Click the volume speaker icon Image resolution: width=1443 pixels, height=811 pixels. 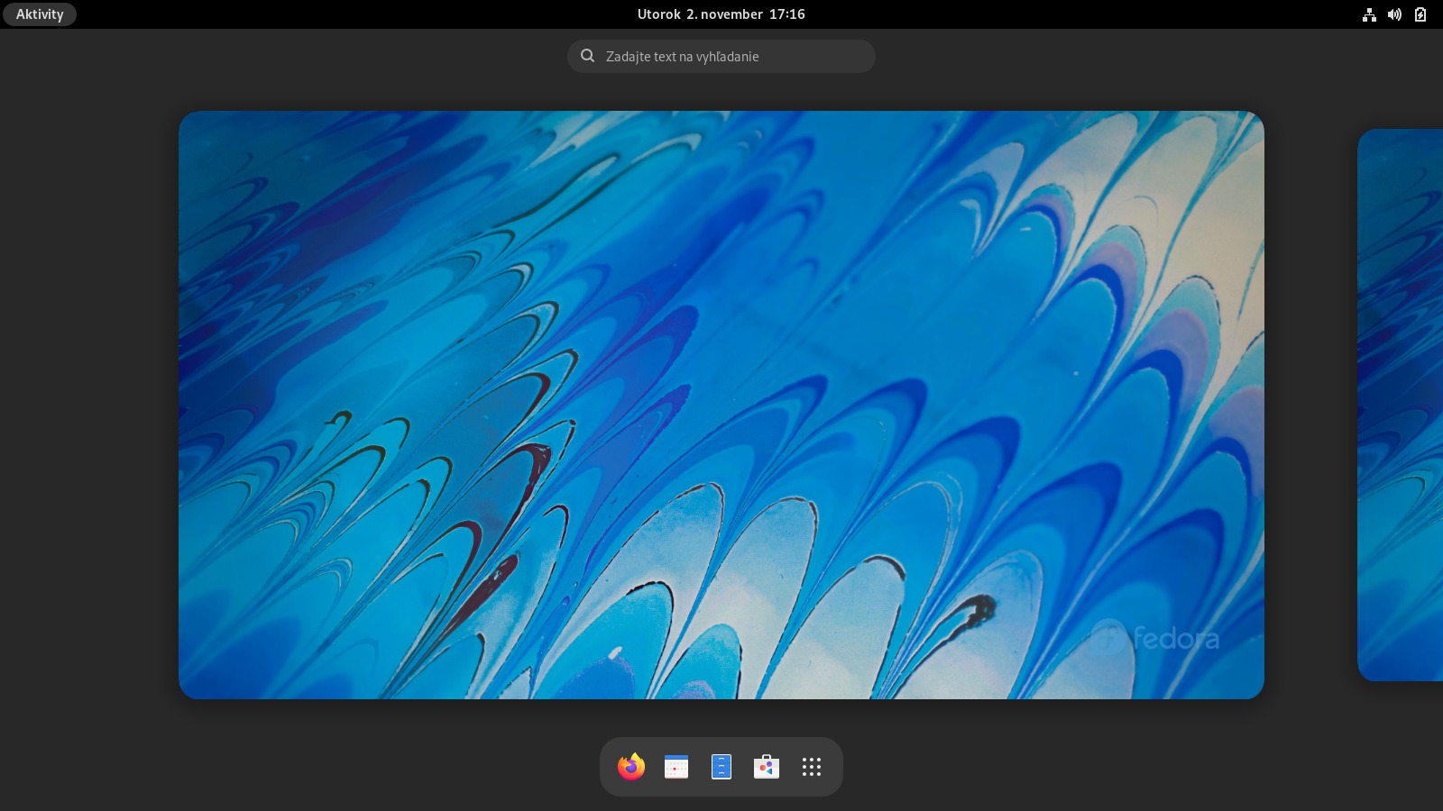(x=1394, y=14)
